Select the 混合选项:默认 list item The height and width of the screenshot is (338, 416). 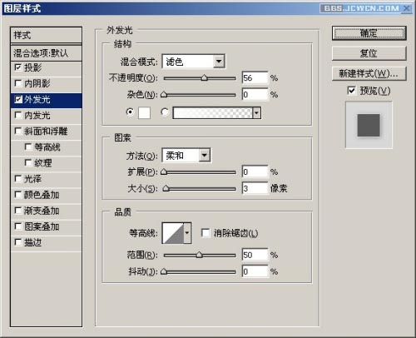tap(46, 53)
